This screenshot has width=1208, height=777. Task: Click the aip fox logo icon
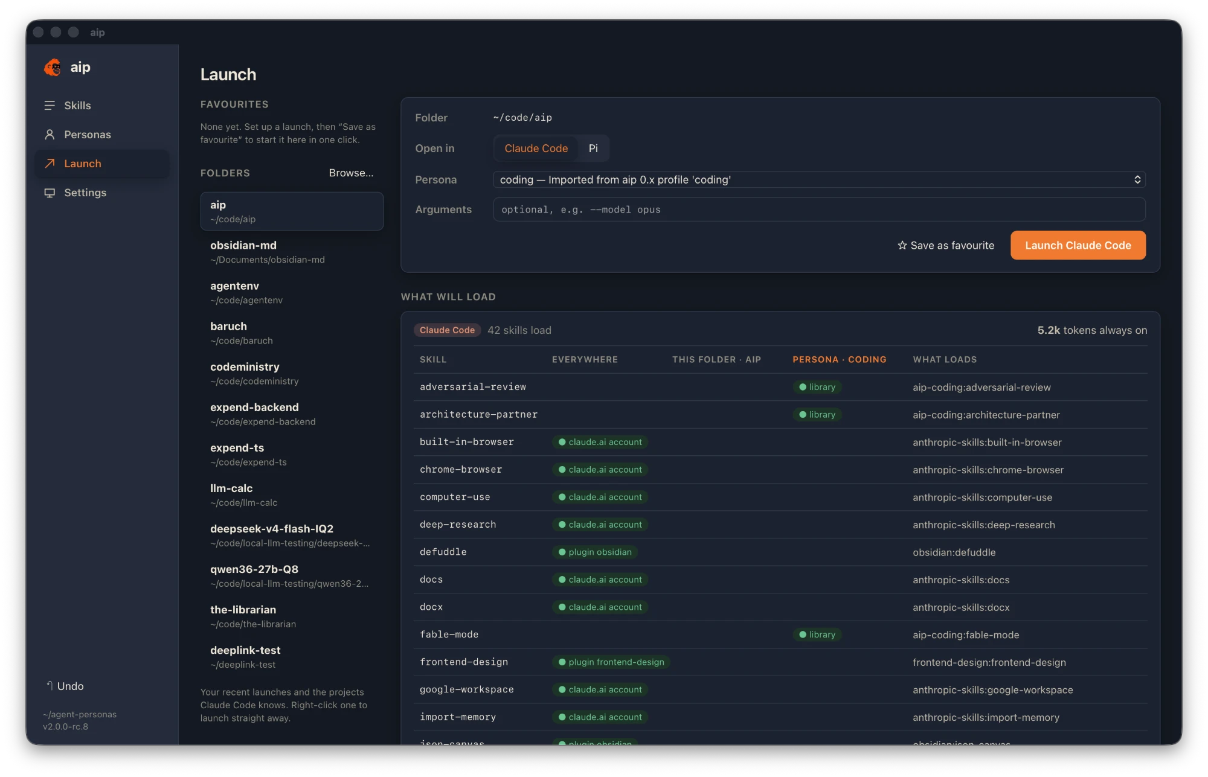[x=53, y=67]
